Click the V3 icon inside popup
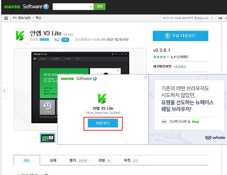Viewport: 227px width, 175px height. (x=102, y=98)
